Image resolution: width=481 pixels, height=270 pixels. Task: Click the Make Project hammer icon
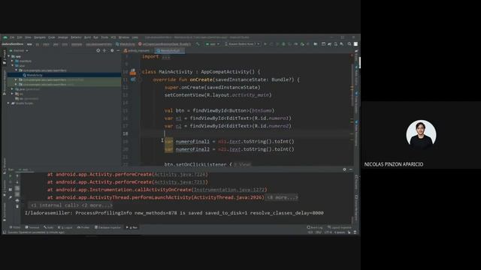tap(198, 44)
